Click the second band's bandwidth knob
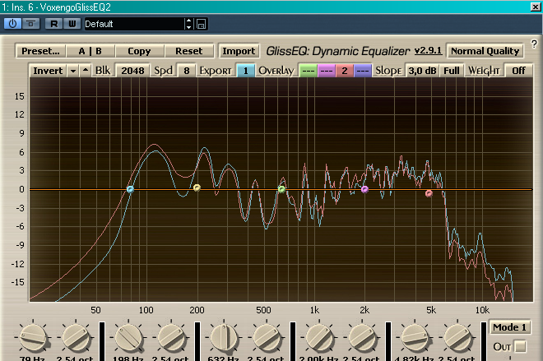 [171, 337]
